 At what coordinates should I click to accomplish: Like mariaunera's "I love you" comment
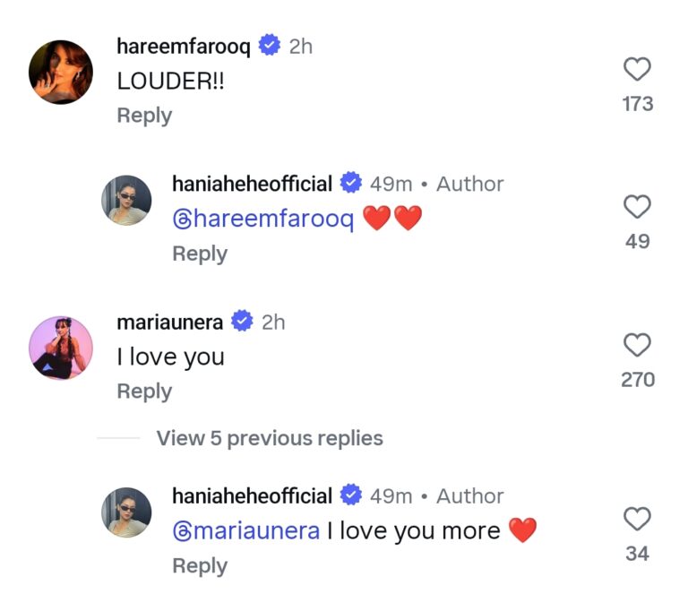pos(637,346)
